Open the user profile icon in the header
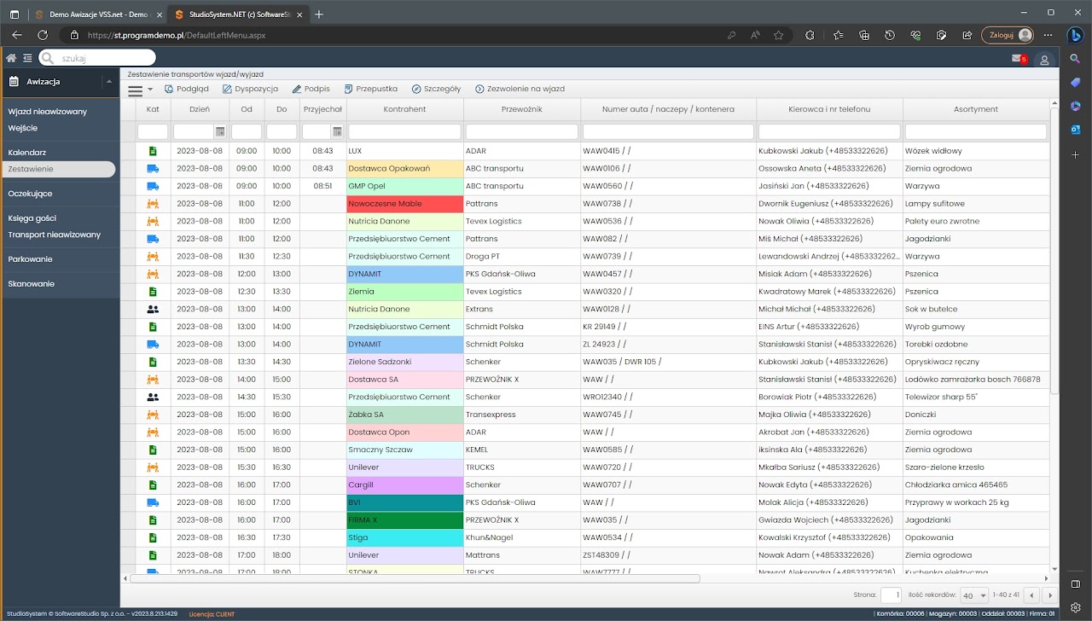Viewport: 1092px width, 621px height. 1044,60
